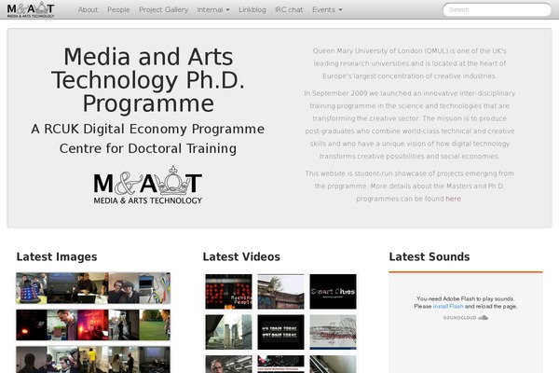Play the black title-card video with white text
Image resolution: width=559 pixels, height=373 pixels.
tap(281, 332)
